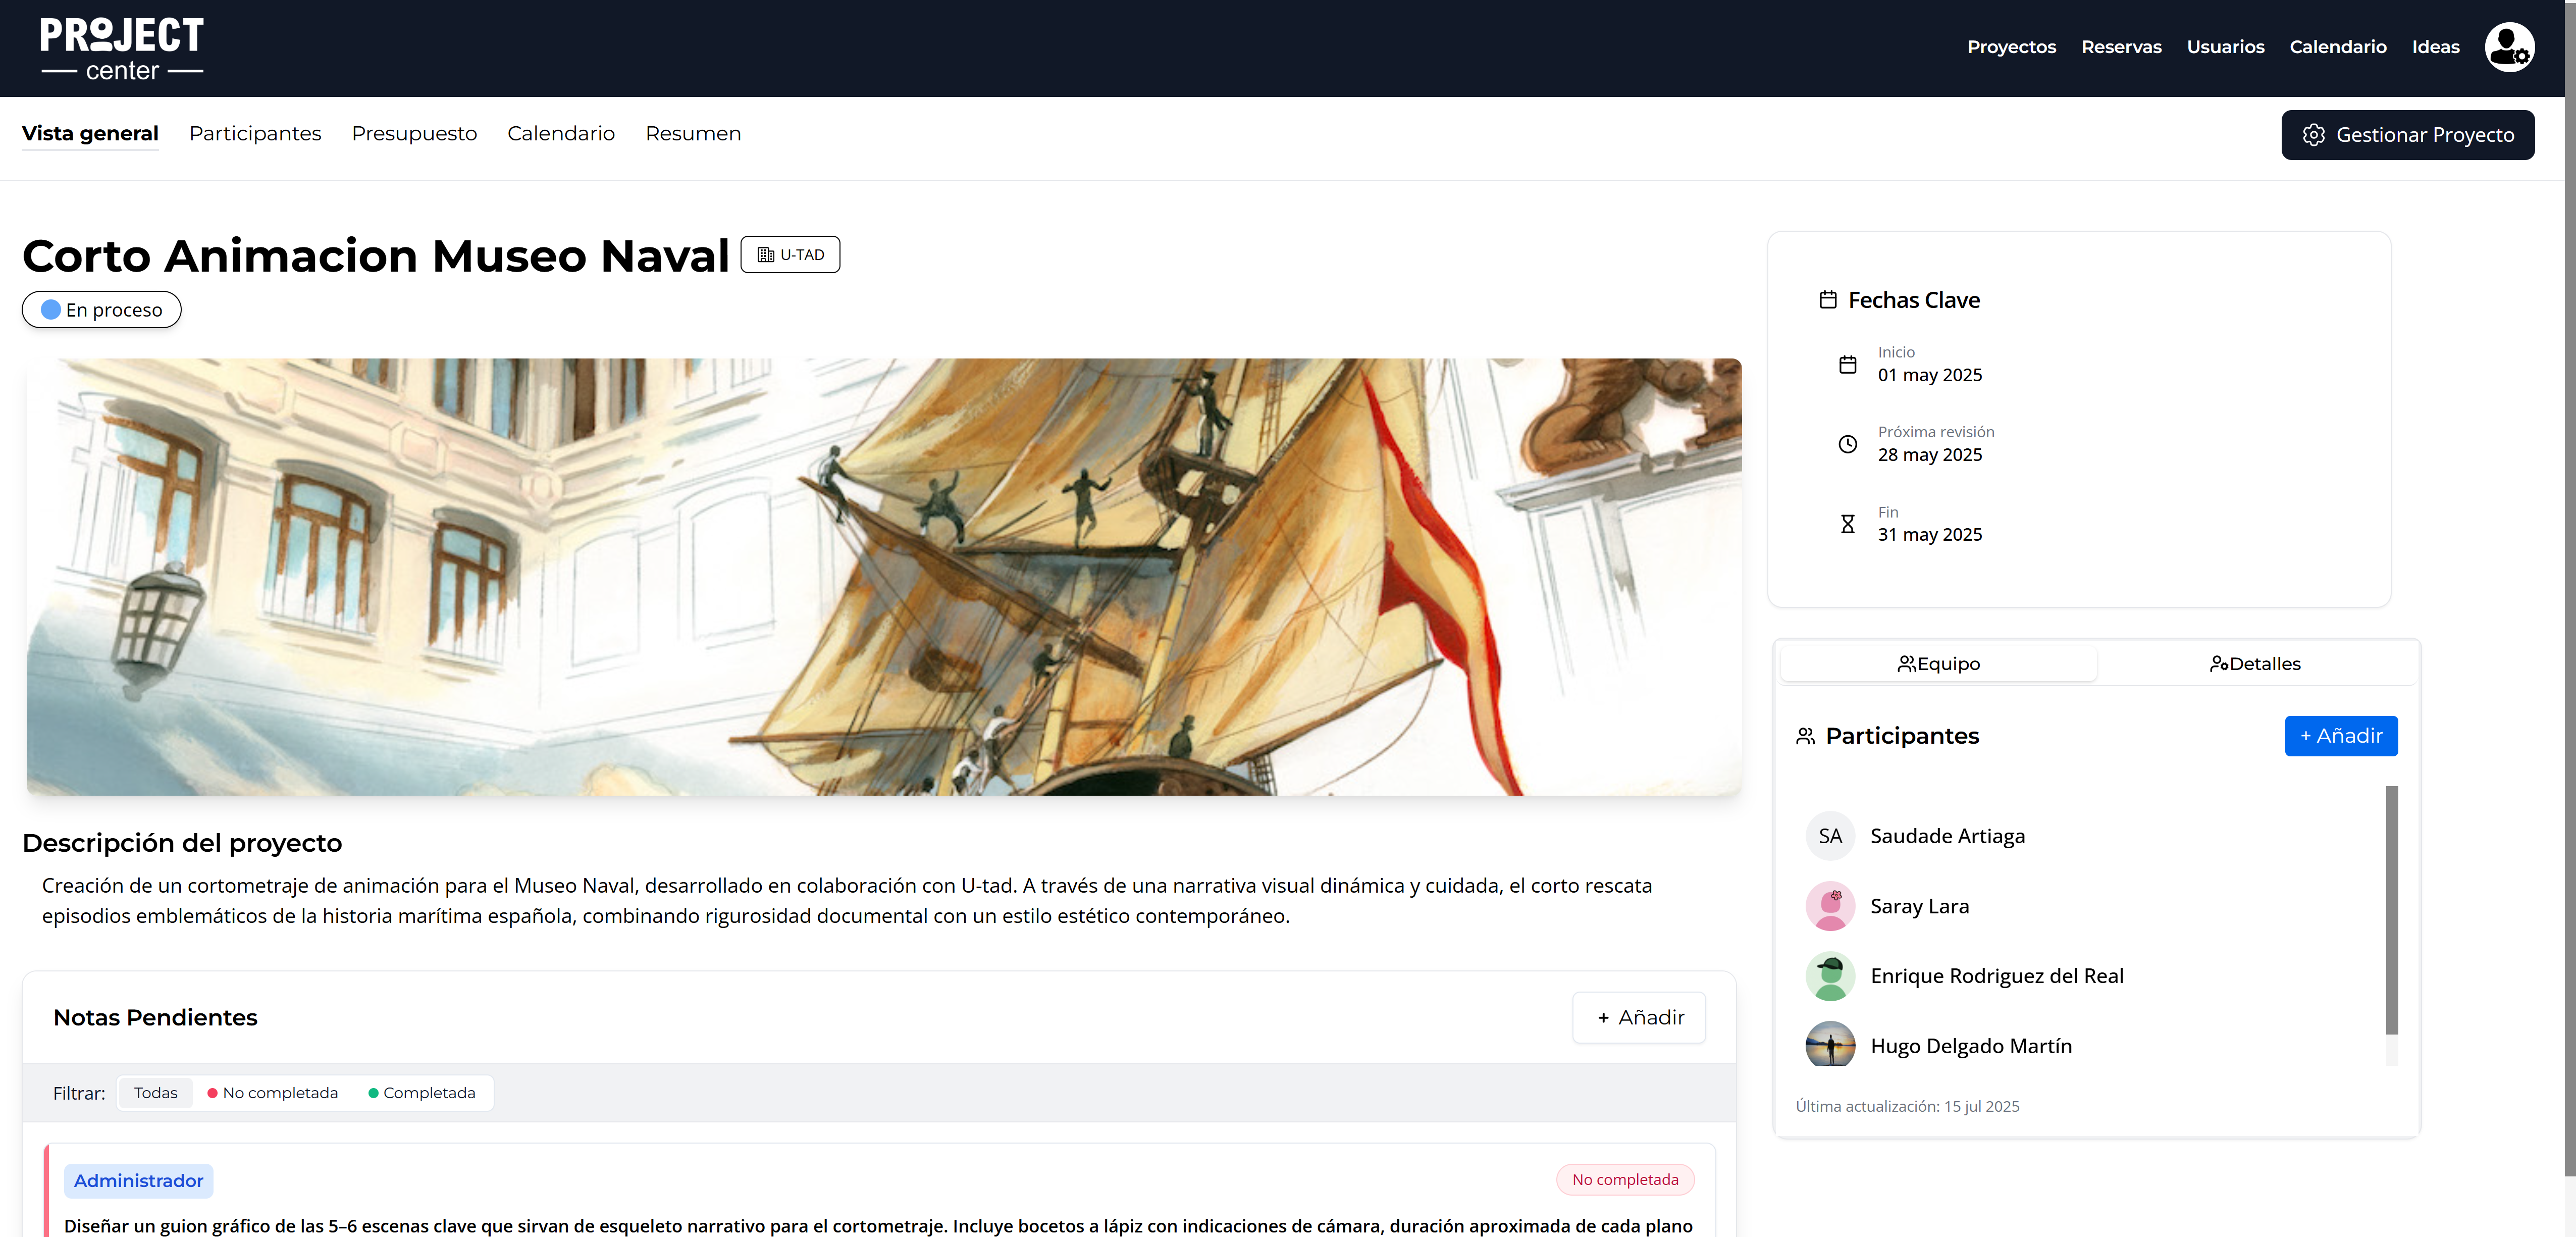
Task: Click the Gestionar Proyecto button
Action: pos(2407,135)
